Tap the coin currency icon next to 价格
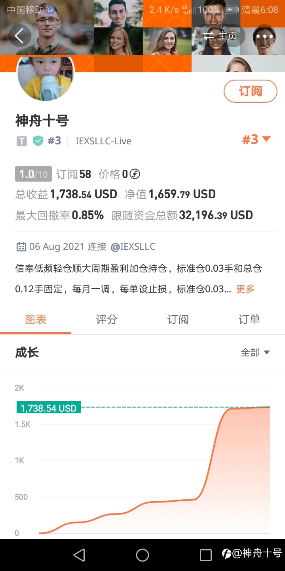 (135, 174)
